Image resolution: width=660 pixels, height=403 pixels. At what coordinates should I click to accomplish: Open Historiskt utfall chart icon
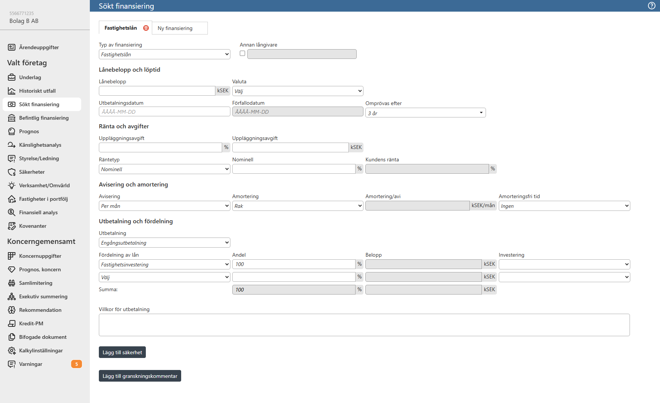click(12, 91)
